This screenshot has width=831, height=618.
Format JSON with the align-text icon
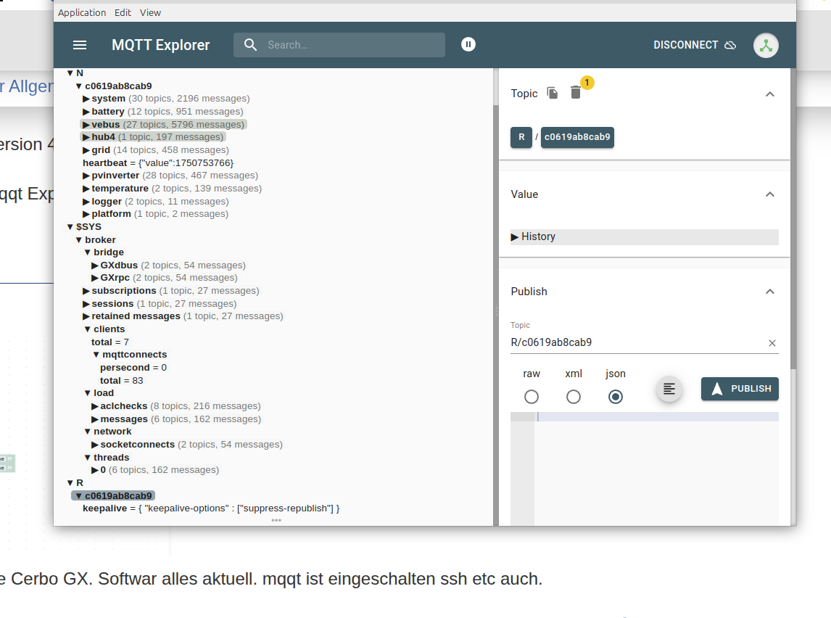pyautogui.click(x=669, y=389)
